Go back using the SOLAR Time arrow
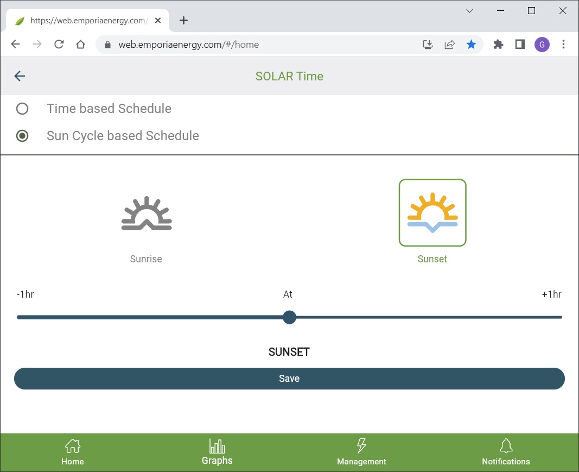579x472 pixels. point(20,76)
